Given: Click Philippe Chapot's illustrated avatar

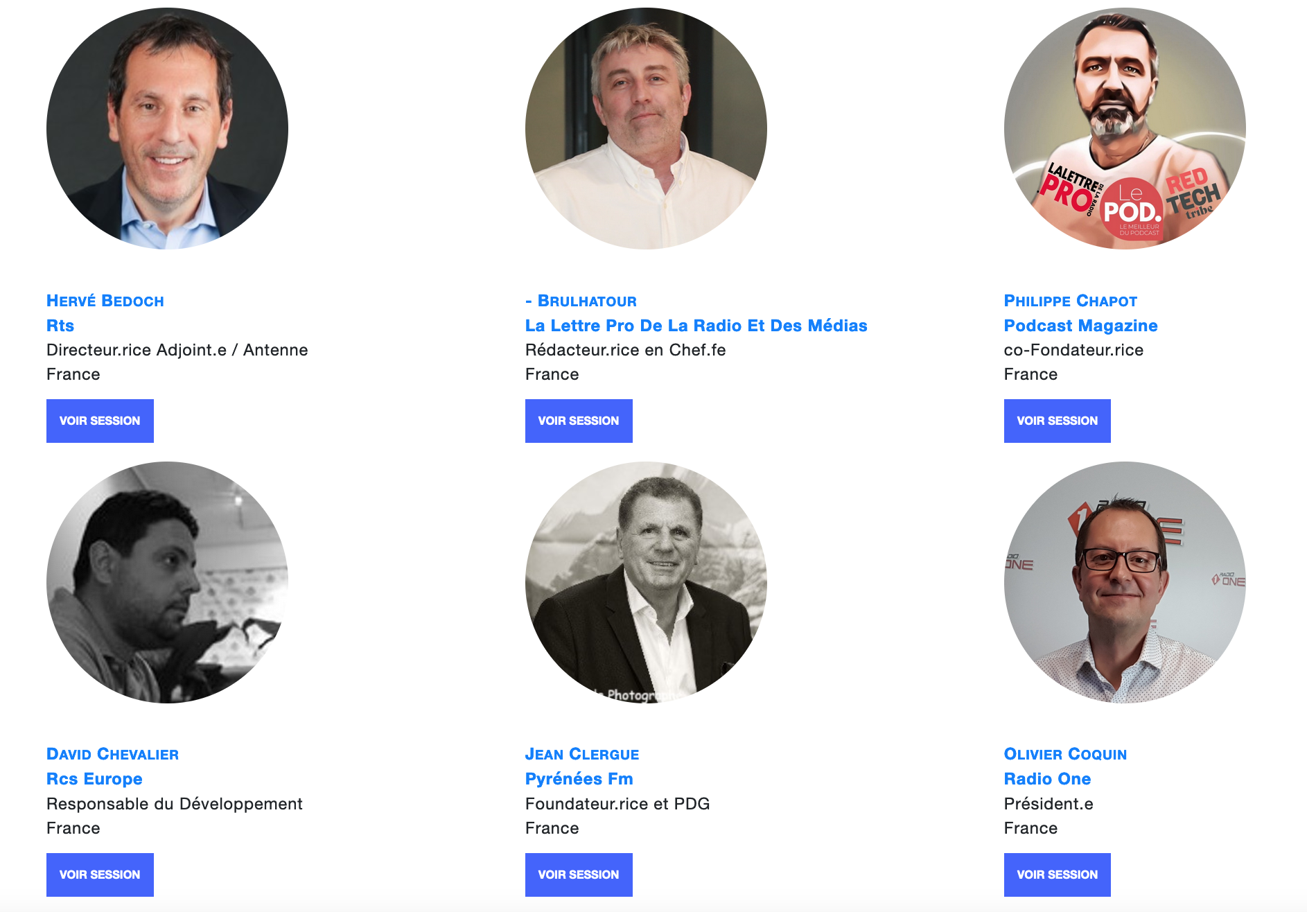Looking at the screenshot, I should coord(1125,128).
